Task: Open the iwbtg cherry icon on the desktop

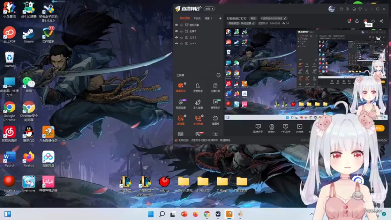Action: coord(164,184)
